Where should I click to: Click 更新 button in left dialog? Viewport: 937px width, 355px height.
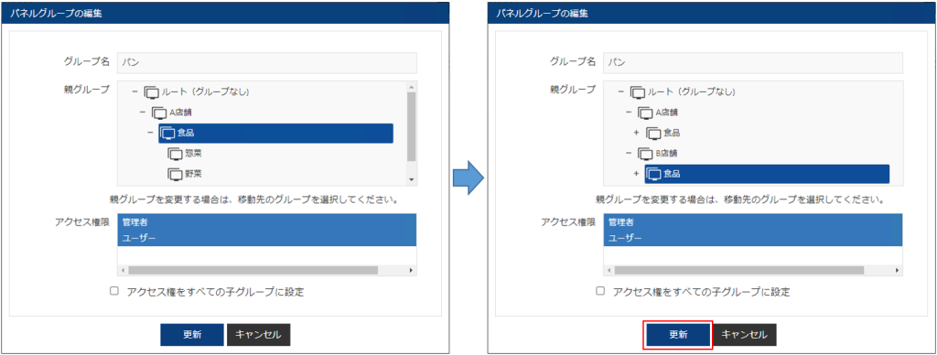pyautogui.click(x=192, y=335)
